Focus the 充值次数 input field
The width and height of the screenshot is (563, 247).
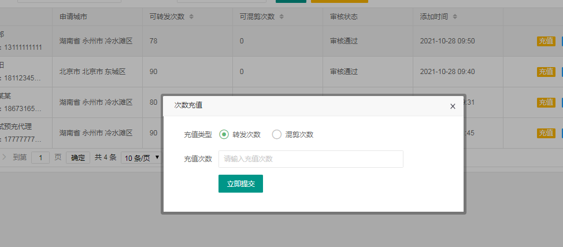coord(310,159)
